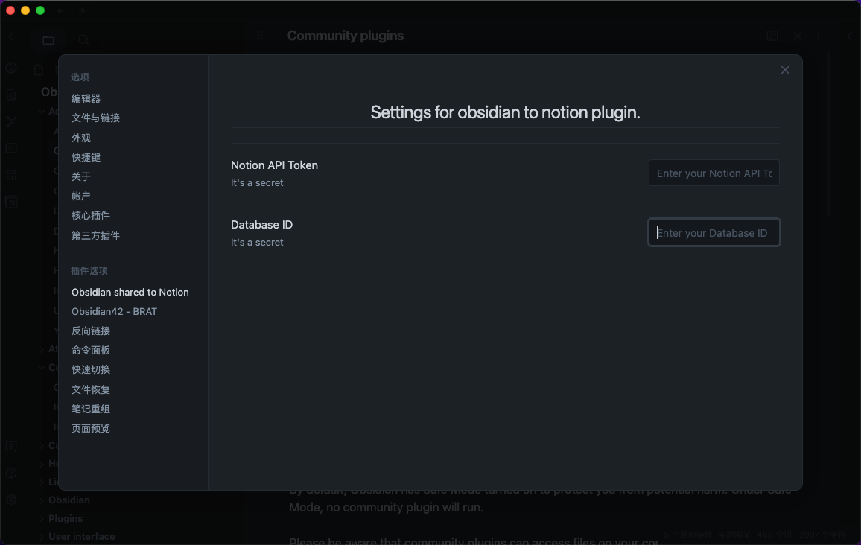This screenshot has height=545, width=861.
Task: Go to the 快捷键 settings section
Action: [x=86, y=158]
